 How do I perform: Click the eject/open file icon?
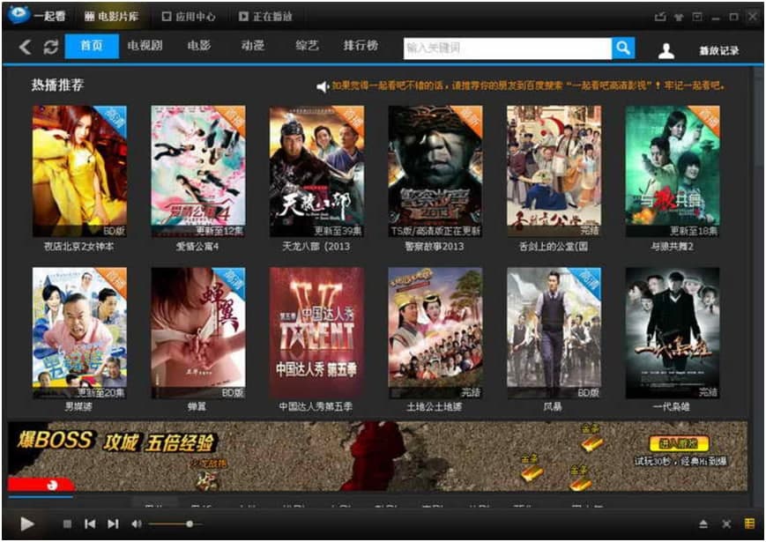(x=703, y=524)
